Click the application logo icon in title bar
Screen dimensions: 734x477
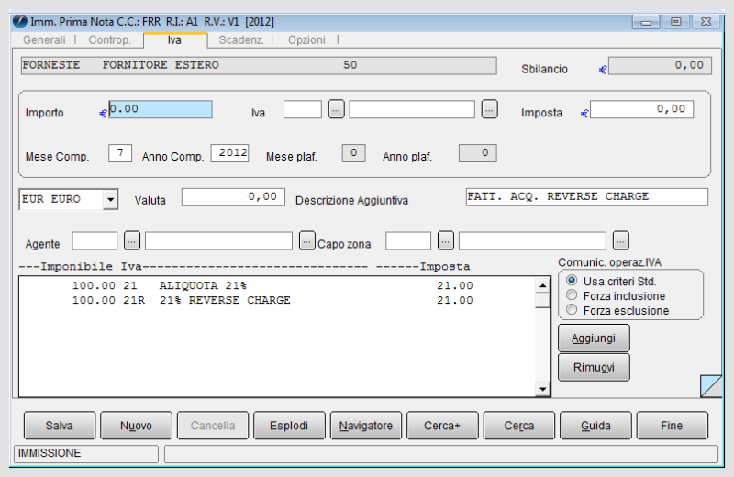tap(19, 21)
